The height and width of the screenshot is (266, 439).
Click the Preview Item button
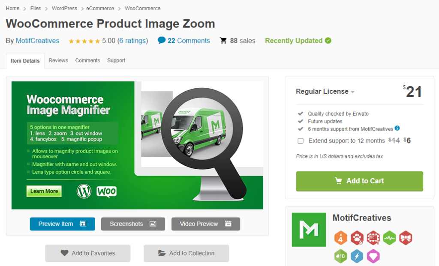click(x=63, y=224)
